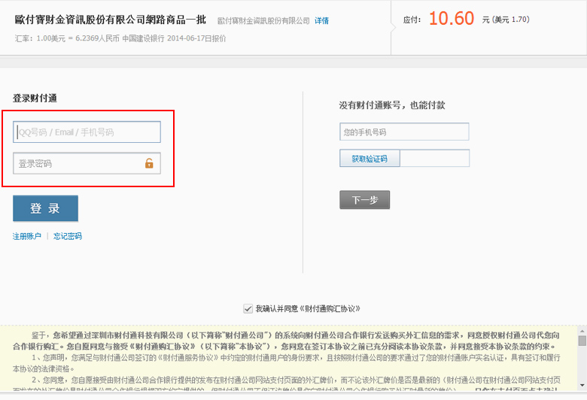Screen dimensions: 587x400
Task: Click the 登录 login button
Action: click(x=45, y=208)
